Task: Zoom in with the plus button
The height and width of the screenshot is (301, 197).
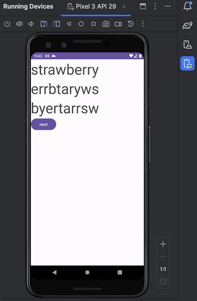Action: (x=163, y=244)
